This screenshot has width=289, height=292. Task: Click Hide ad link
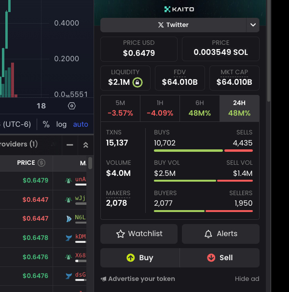[x=247, y=279]
